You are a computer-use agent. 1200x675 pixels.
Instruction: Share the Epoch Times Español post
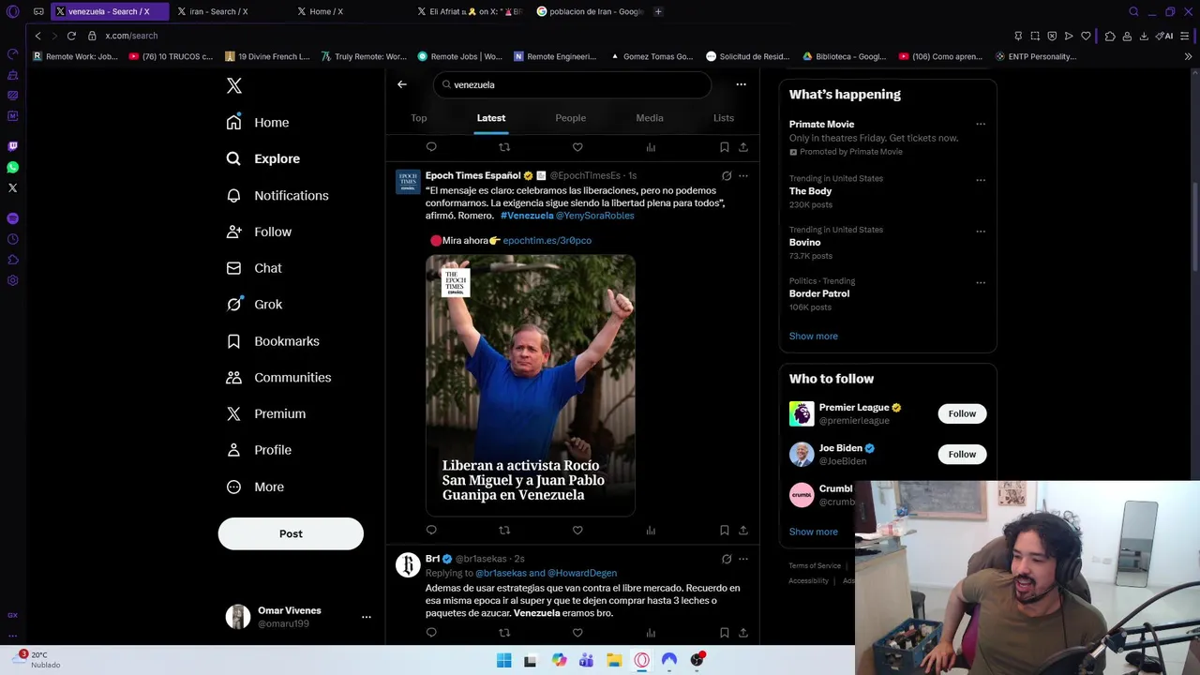[743, 531]
